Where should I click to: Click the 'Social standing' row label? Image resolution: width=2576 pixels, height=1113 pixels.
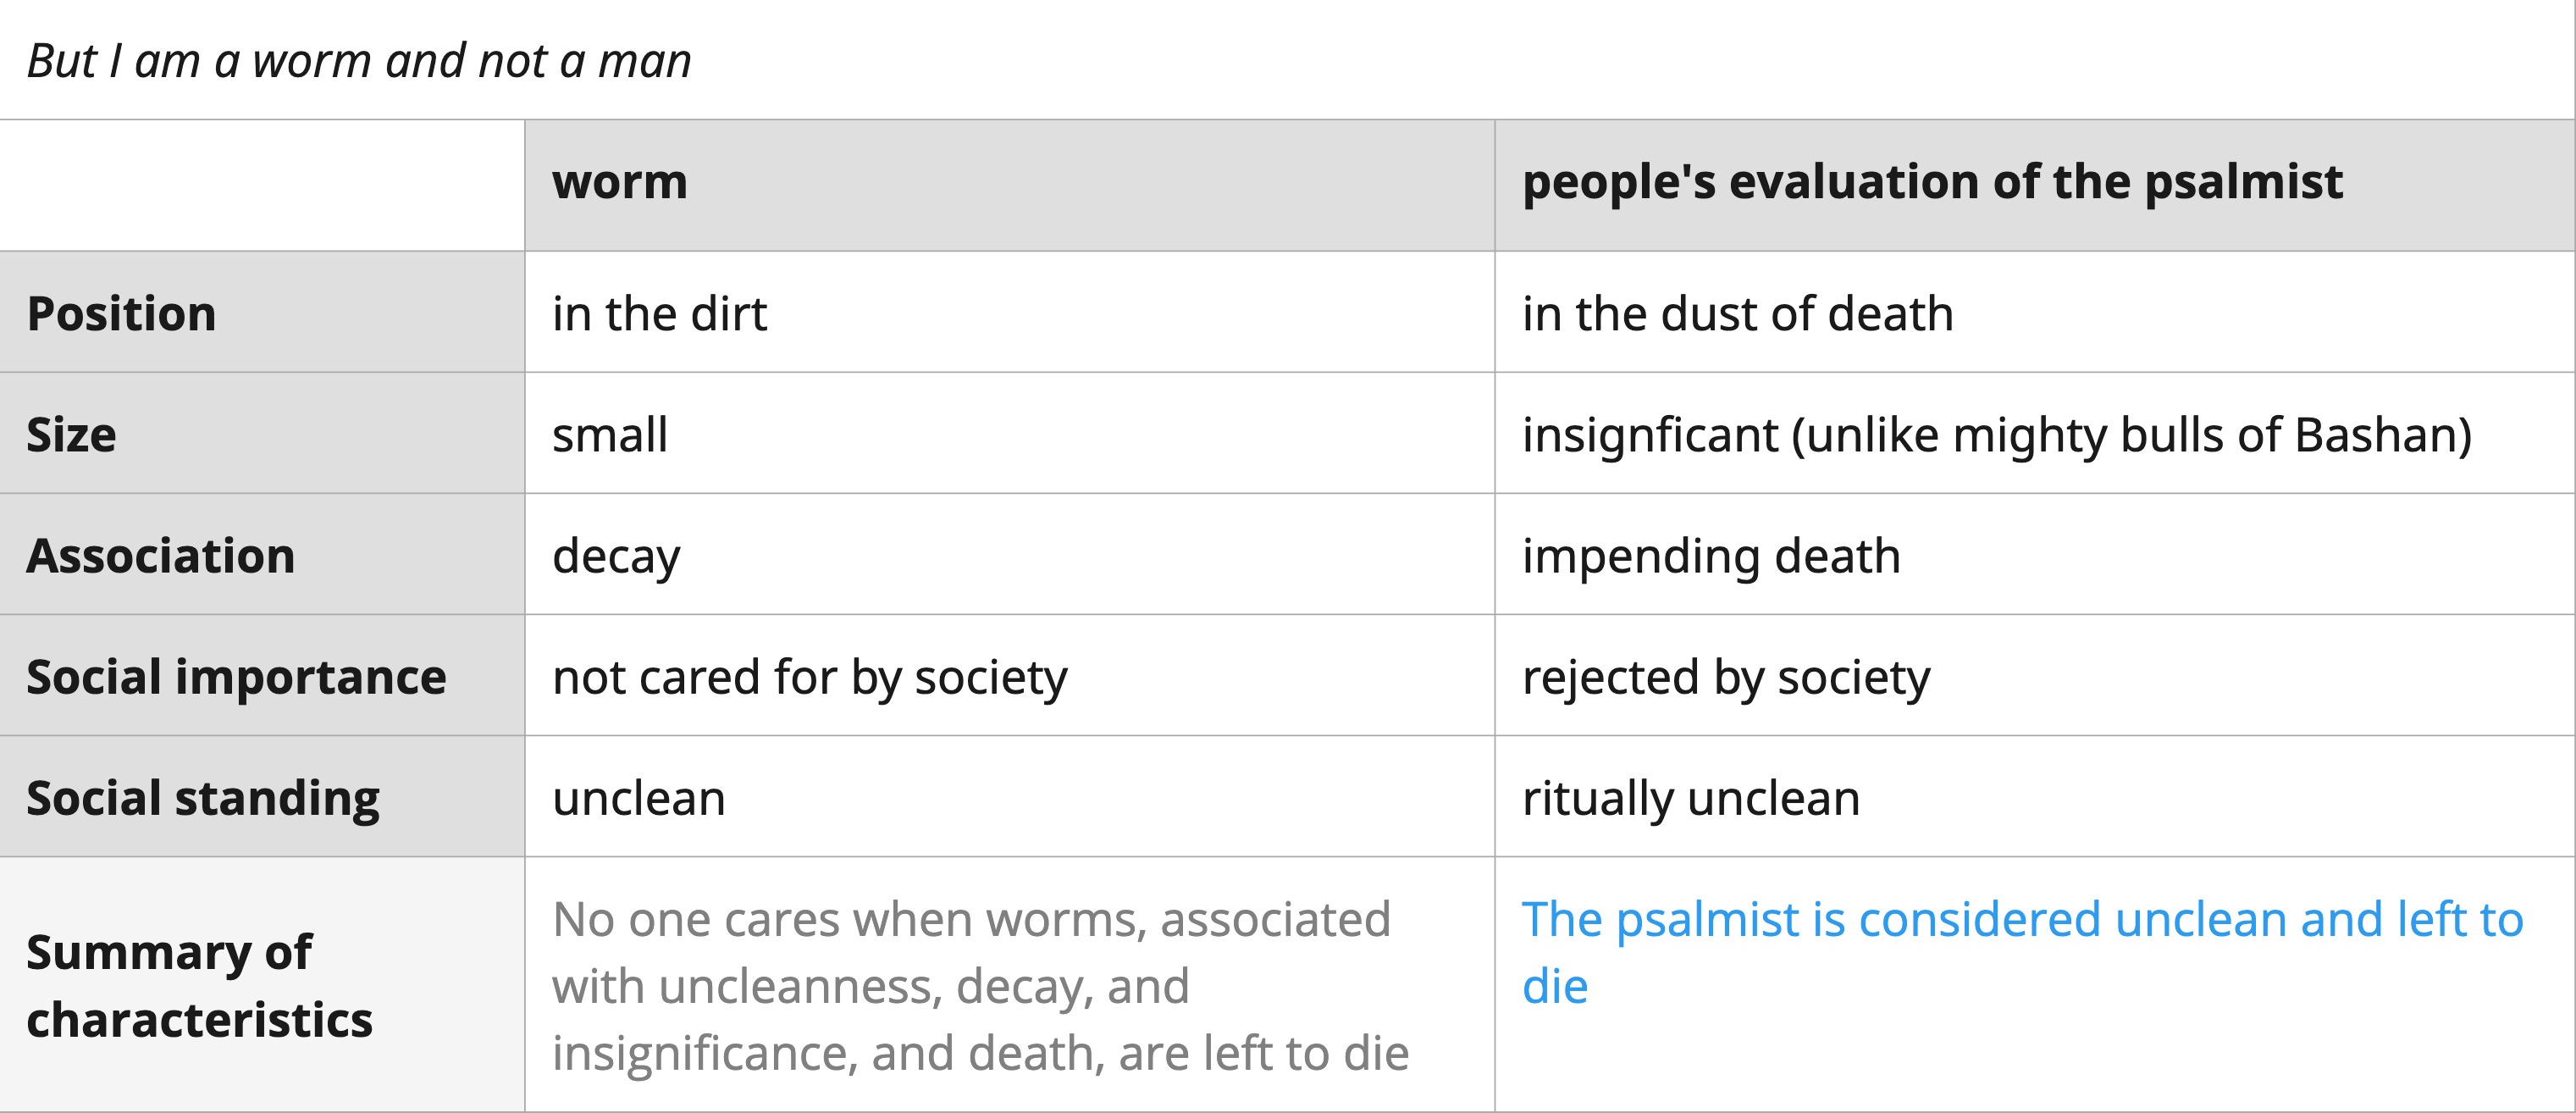tap(203, 799)
